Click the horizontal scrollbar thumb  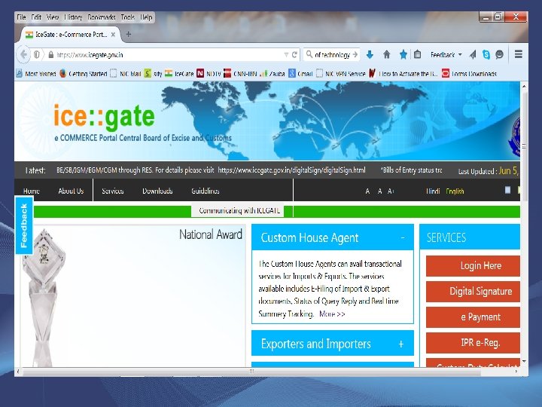click(251, 371)
